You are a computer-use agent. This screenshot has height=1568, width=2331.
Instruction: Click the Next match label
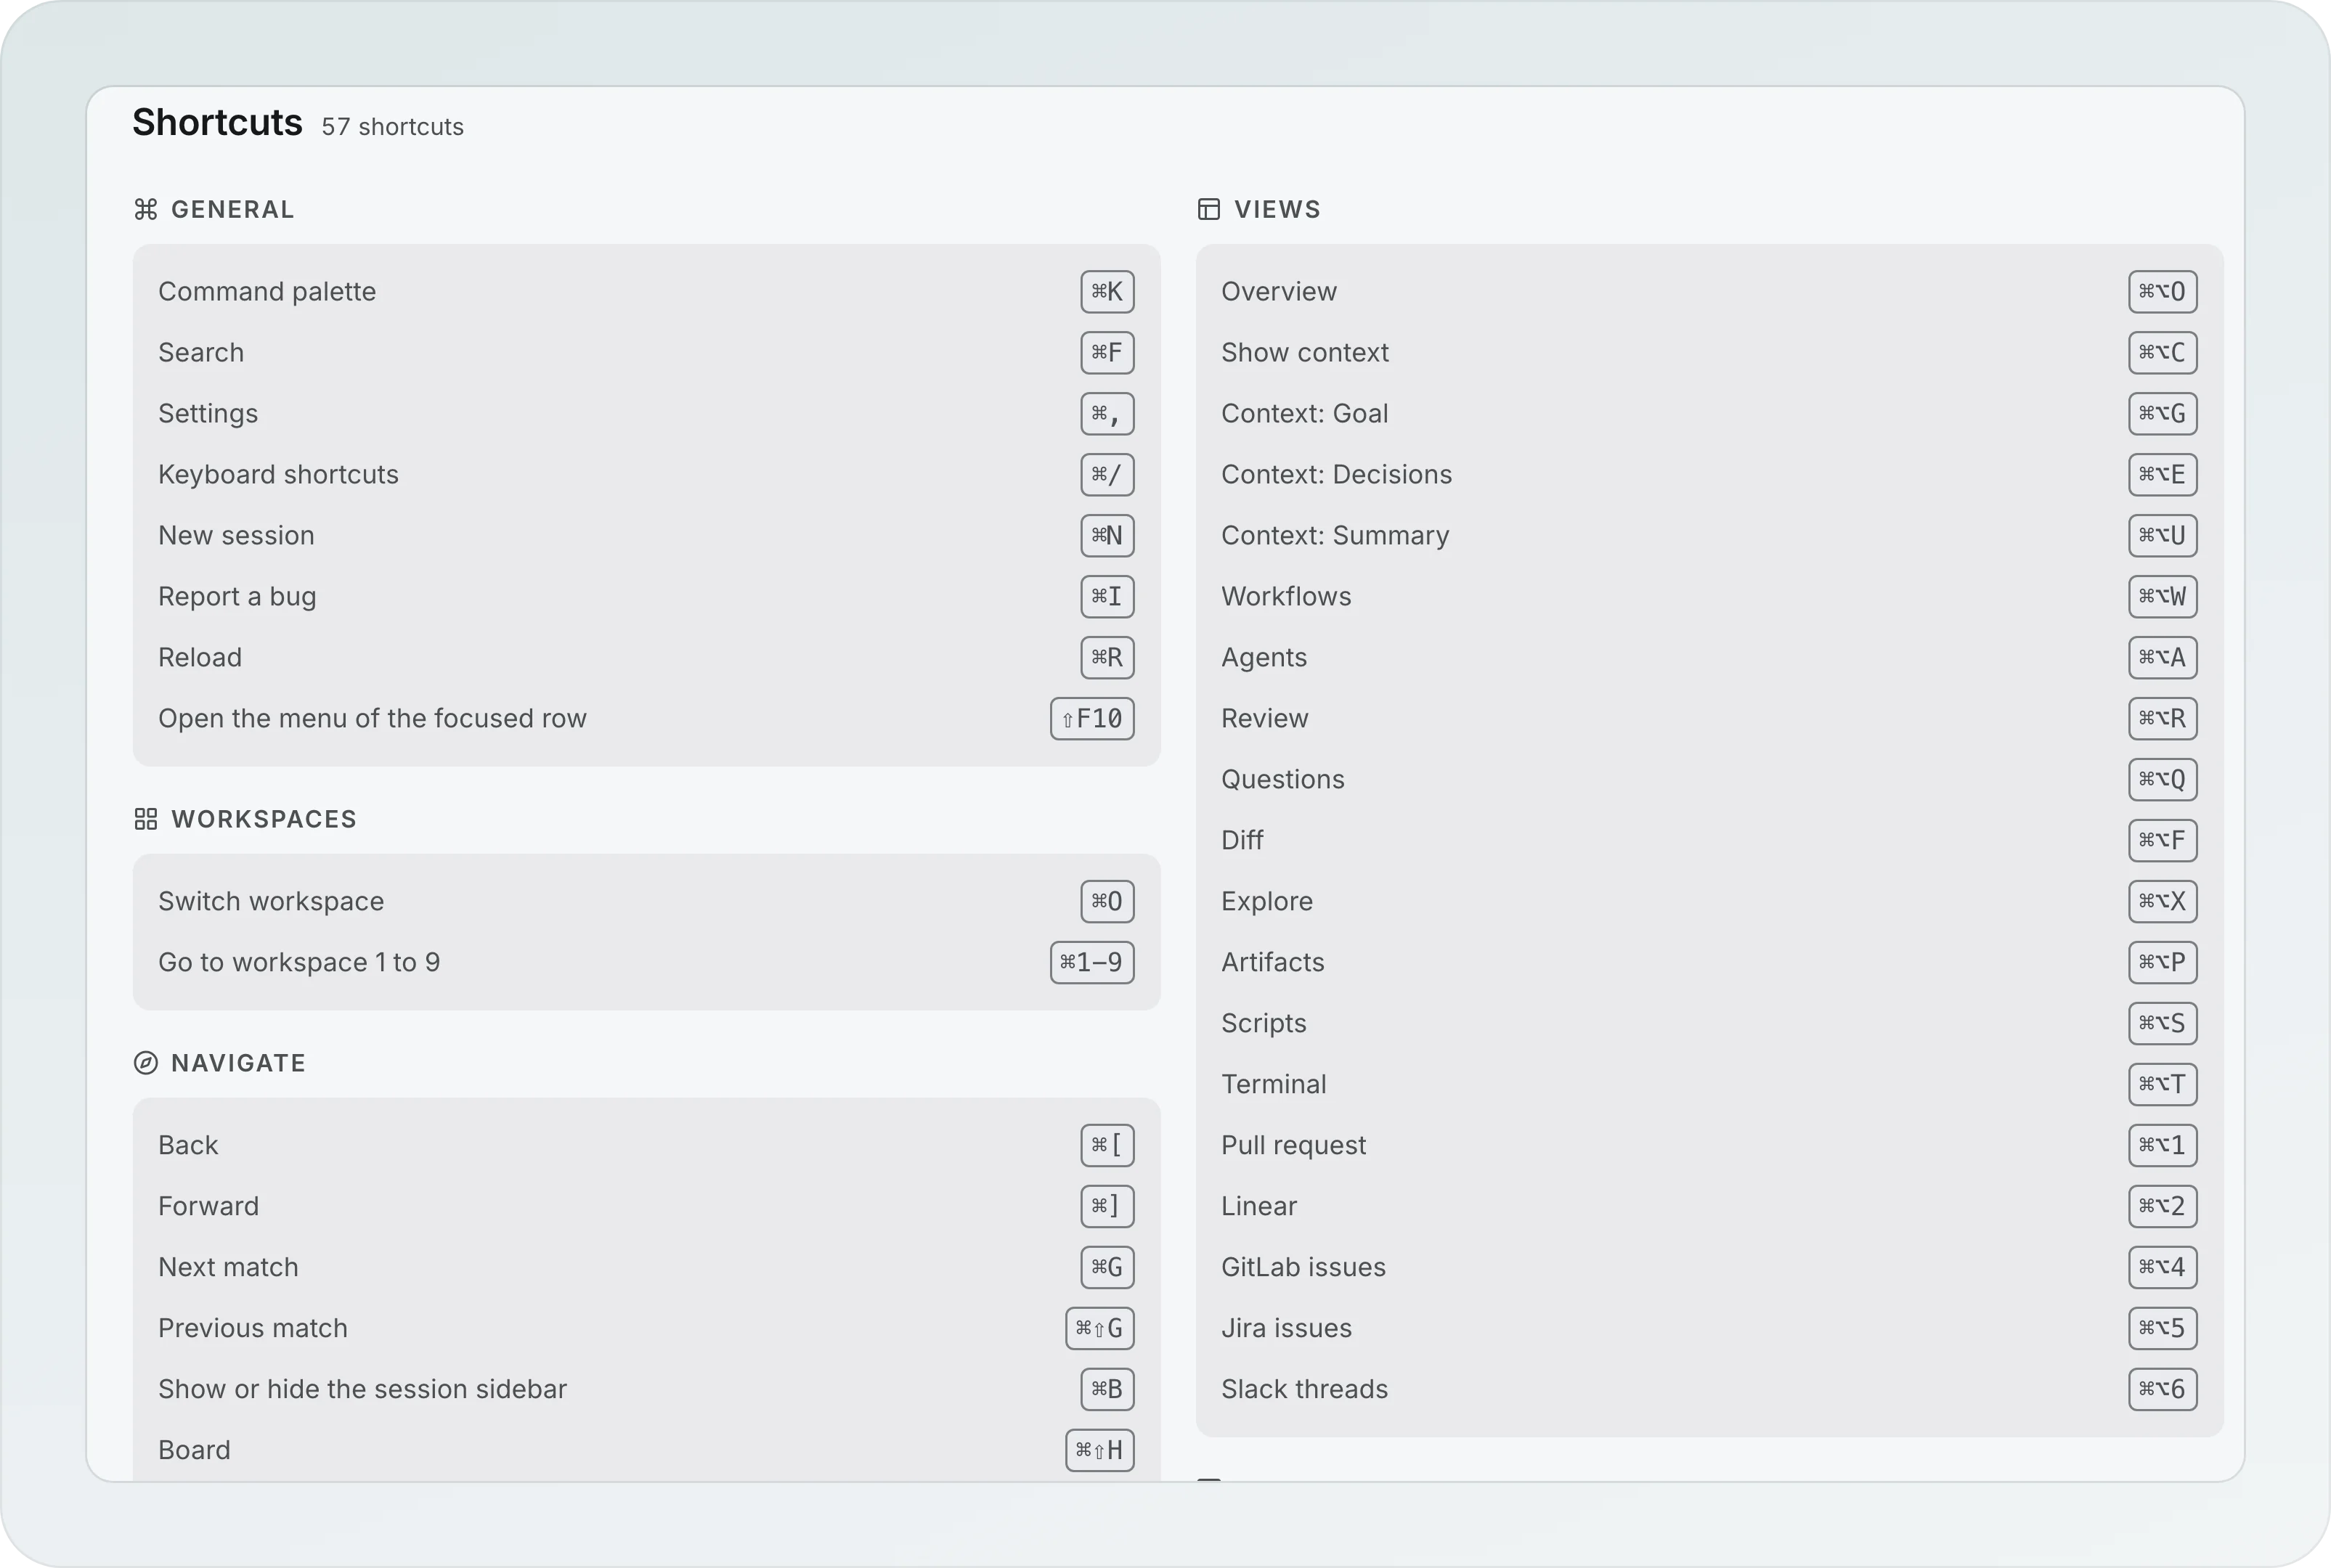pyautogui.click(x=228, y=1267)
